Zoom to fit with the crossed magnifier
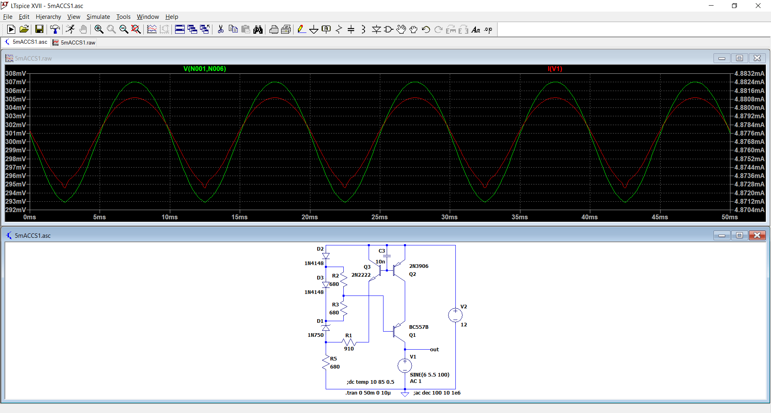This screenshot has height=413, width=771. point(136,29)
